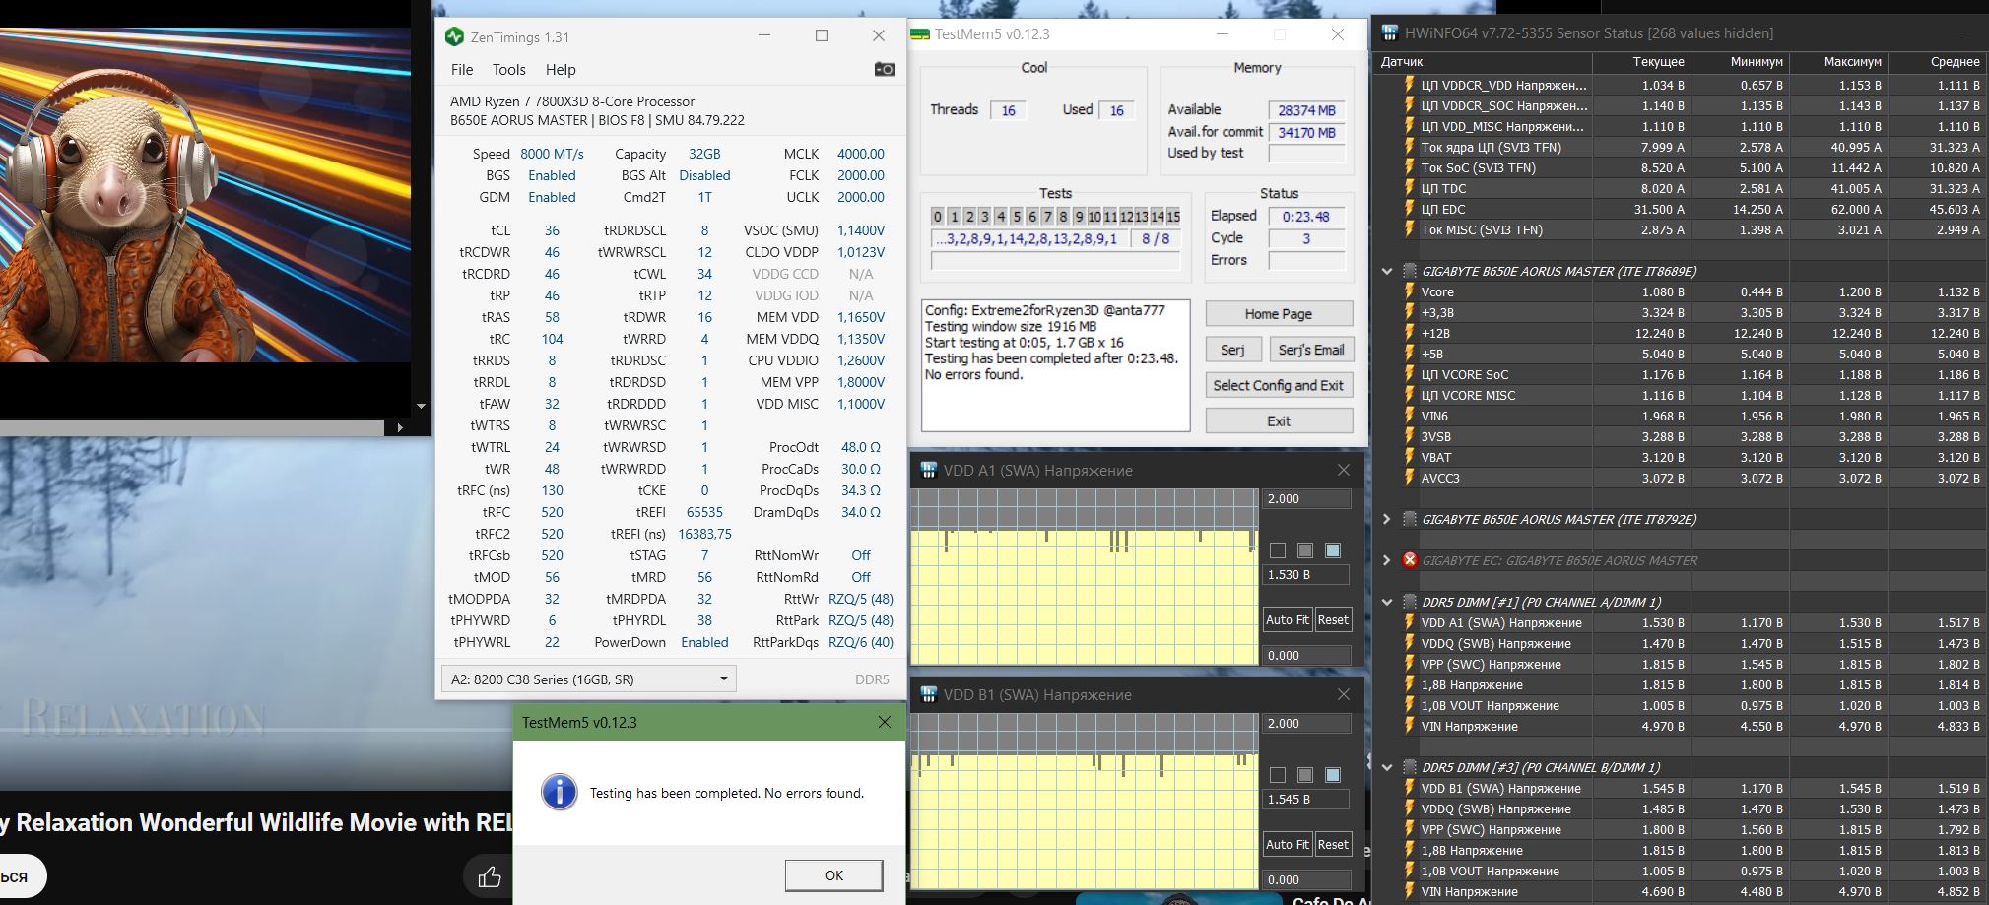Screen dimensions: 1989x905
Task: Expand the GIGABYTE ITE IT8792E sensor group
Action: 1387,519
